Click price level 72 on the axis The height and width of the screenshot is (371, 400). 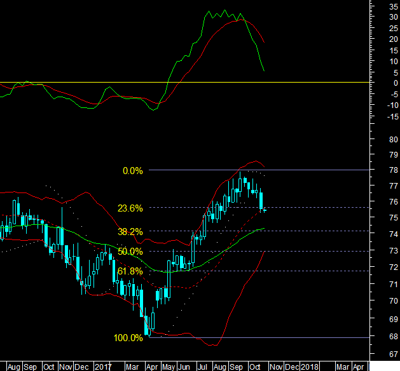(394, 267)
